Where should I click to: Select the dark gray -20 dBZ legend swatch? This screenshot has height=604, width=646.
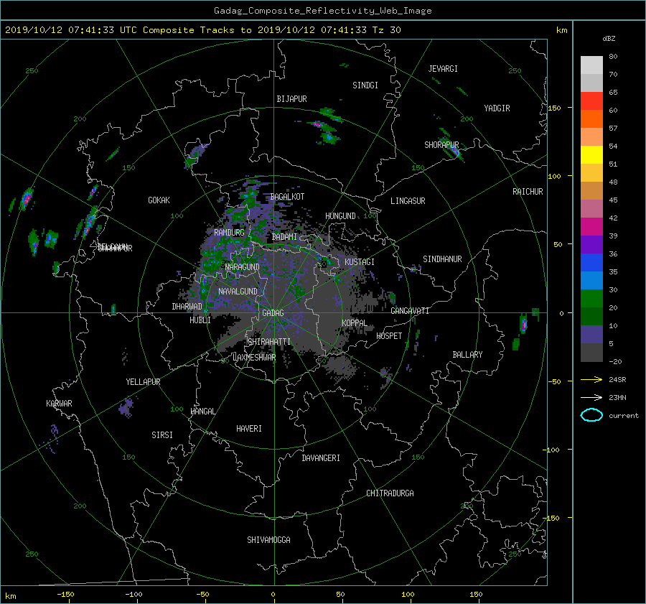591,353
